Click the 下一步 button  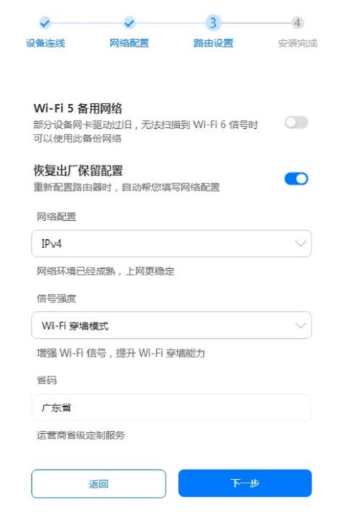[245, 483]
